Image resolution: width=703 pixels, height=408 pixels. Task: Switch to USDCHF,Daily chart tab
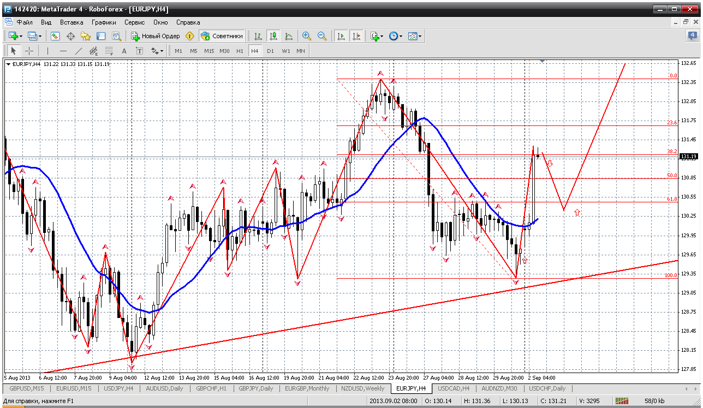[x=546, y=388]
